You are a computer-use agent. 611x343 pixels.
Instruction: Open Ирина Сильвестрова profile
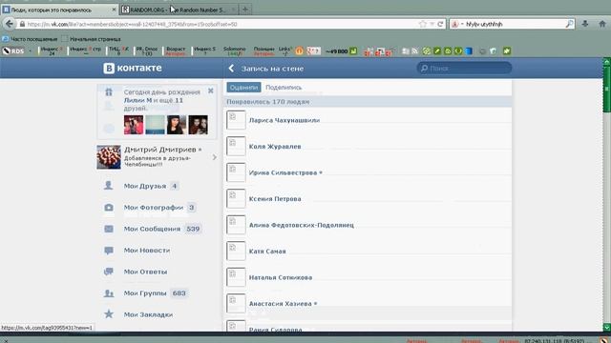284,172
